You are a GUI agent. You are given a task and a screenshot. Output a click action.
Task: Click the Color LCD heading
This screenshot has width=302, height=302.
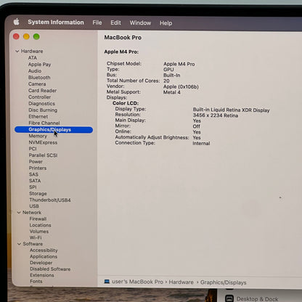pyautogui.click(x=126, y=103)
